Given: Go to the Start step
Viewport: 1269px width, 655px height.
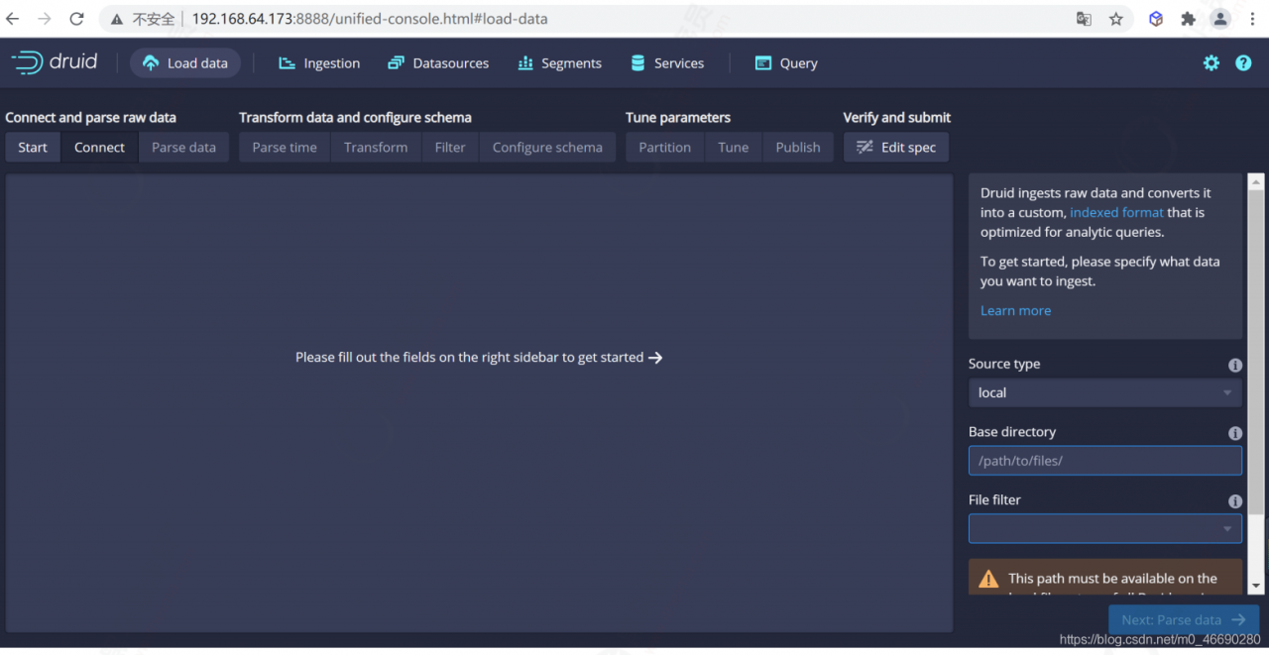Looking at the screenshot, I should [x=33, y=147].
